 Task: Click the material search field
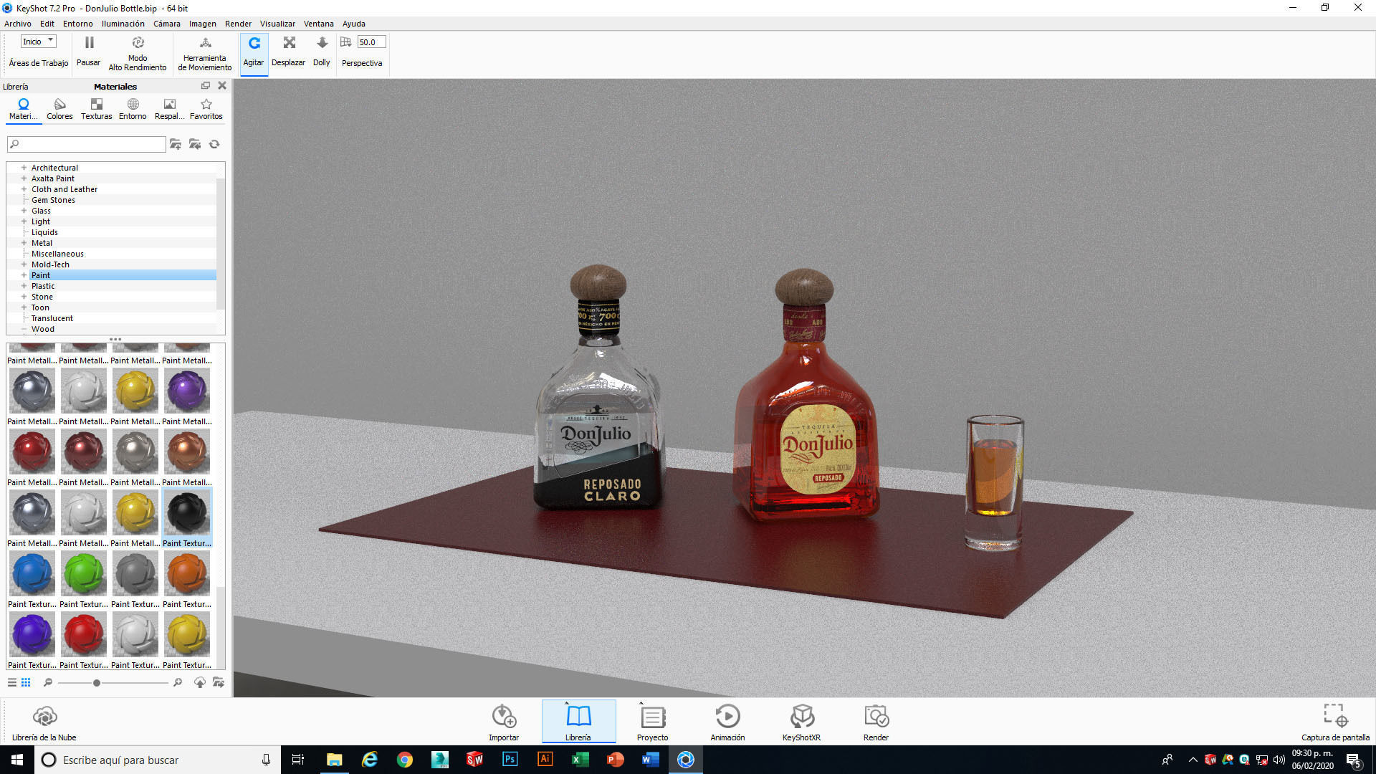click(x=87, y=144)
